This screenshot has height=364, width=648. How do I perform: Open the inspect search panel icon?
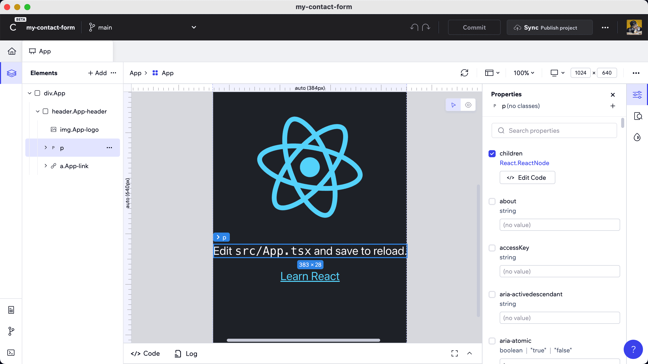(x=638, y=116)
